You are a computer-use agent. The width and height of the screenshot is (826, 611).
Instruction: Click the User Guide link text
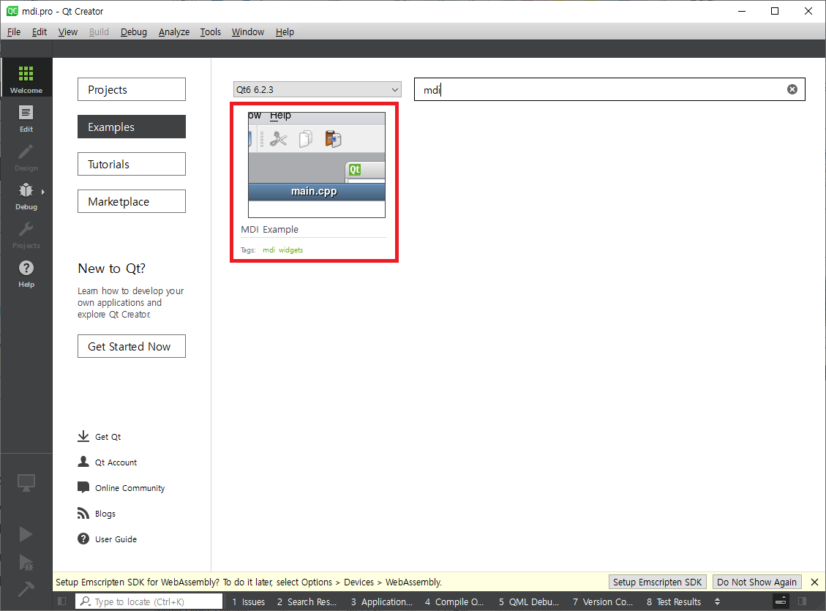[116, 539]
